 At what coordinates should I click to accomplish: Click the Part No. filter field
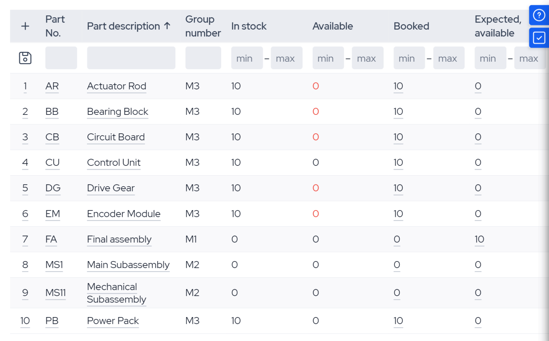[x=61, y=58]
